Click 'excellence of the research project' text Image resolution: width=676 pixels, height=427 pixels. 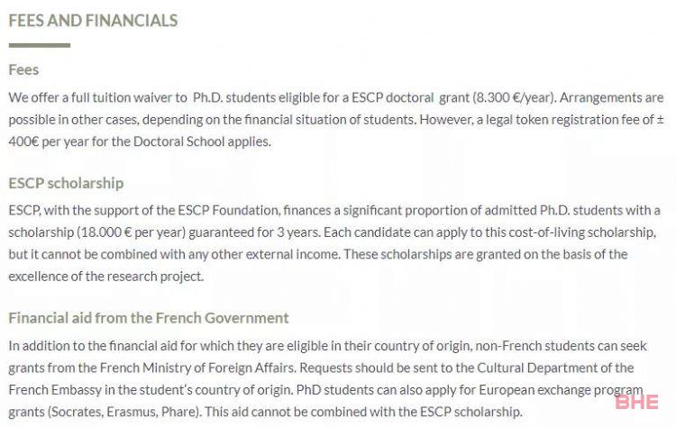click(106, 277)
